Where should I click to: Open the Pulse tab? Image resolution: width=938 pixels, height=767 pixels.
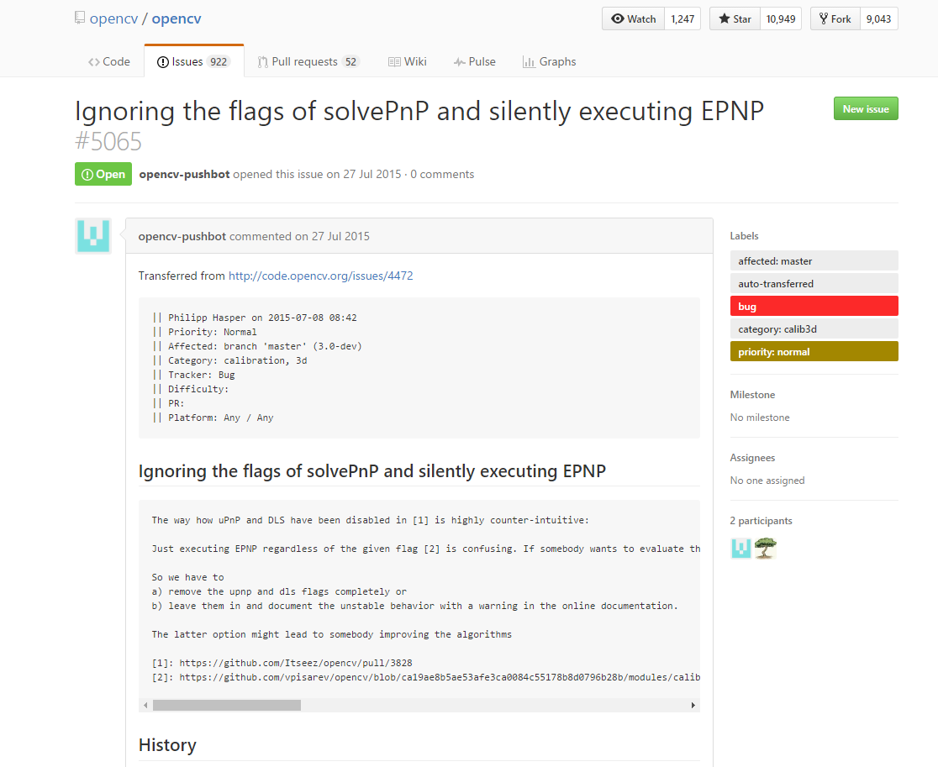(474, 61)
